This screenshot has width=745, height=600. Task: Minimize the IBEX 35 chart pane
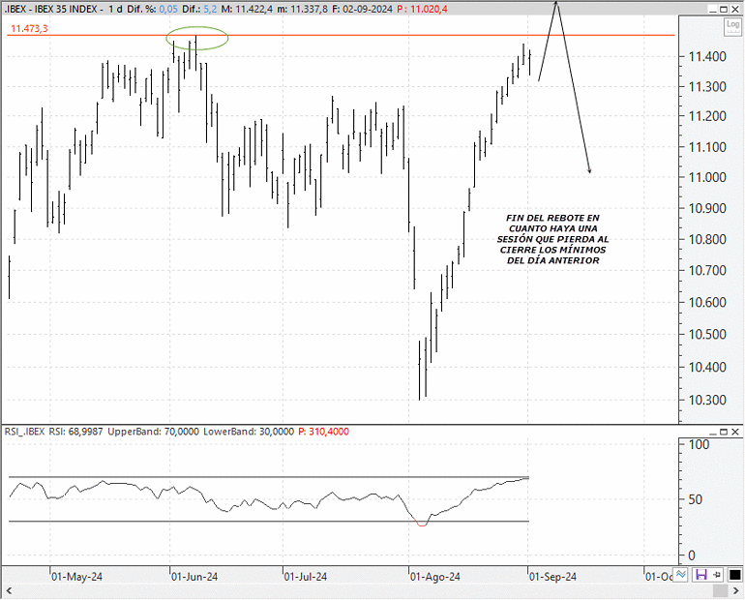[x=712, y=9]
